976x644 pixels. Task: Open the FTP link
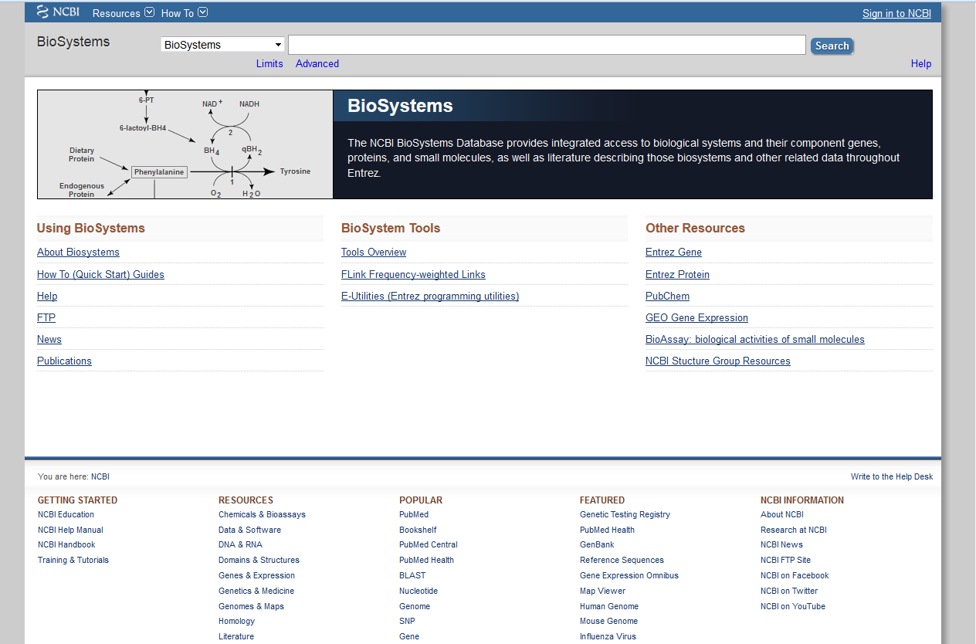click(46, 317)
